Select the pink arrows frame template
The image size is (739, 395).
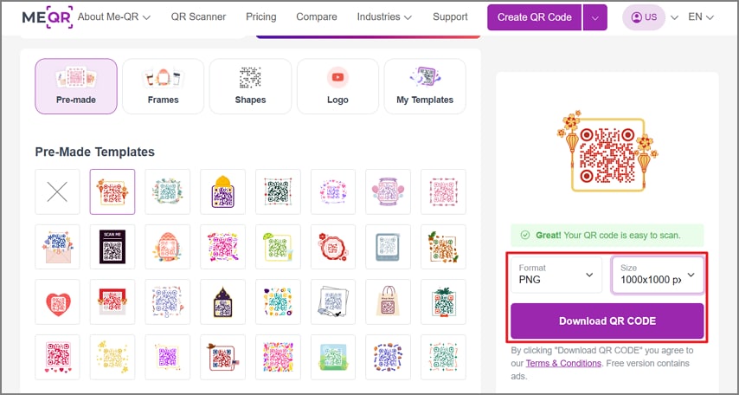(x=443, y=191)
